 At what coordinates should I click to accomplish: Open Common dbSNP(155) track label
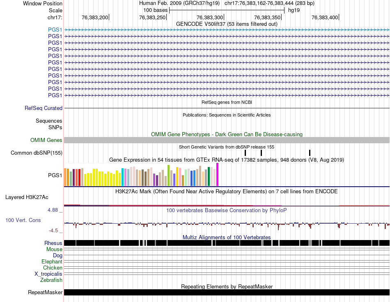point(37,153)
